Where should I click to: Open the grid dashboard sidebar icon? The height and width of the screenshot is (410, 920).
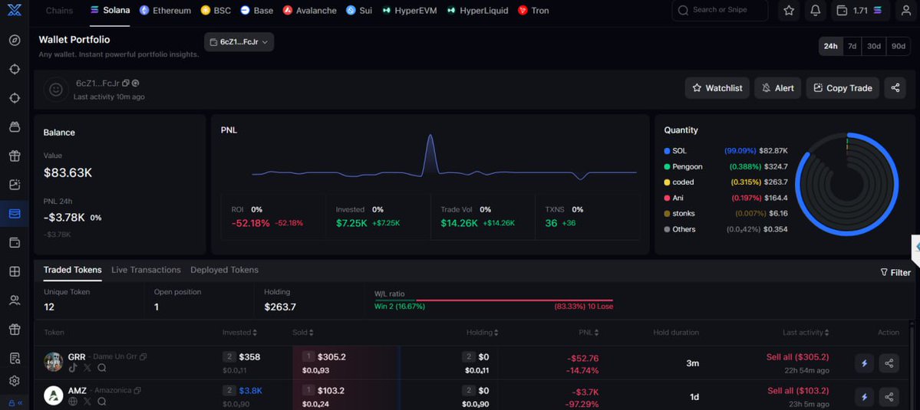click(15, 271)
